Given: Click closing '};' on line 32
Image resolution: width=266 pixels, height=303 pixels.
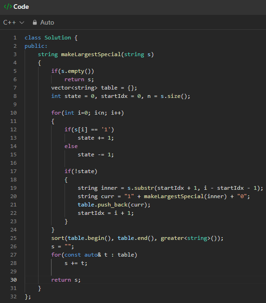Looking at the screenshot, I should coord(28,297).
